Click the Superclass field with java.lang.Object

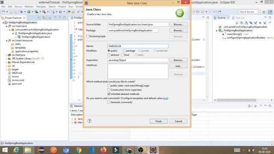138,60
